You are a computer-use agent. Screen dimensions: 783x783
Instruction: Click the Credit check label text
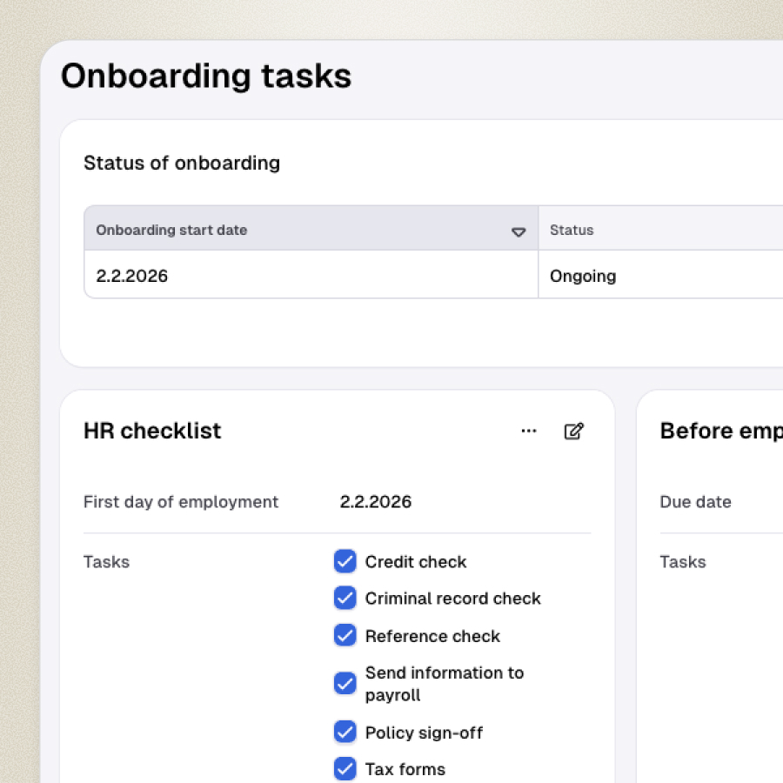pyautogui.click(x=416, y=561)
